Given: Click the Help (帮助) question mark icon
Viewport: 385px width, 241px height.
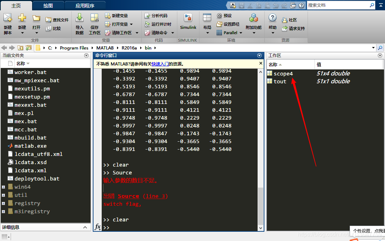Looking at the screenshot, I should 273,18.
